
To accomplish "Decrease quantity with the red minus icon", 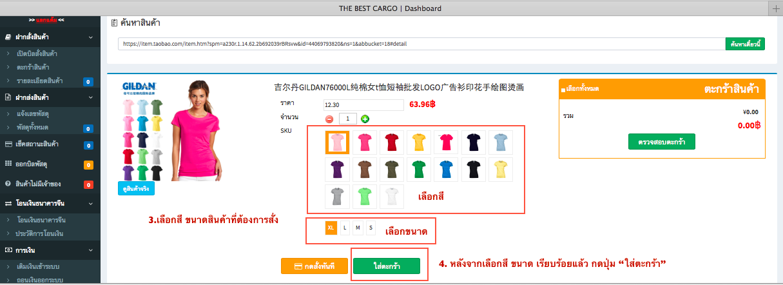I will 329,119.
